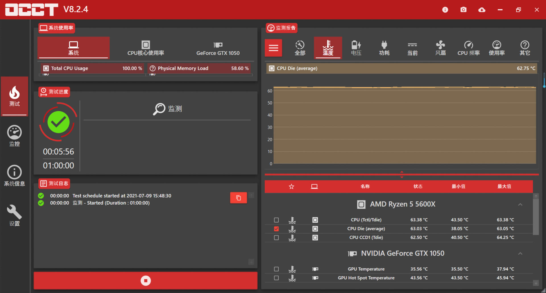Image resolution: width=546 pixels, height=293 pixels.
Task: Click CPU chip icon in CPU CCD1 row
Action: tap(315, 238)
